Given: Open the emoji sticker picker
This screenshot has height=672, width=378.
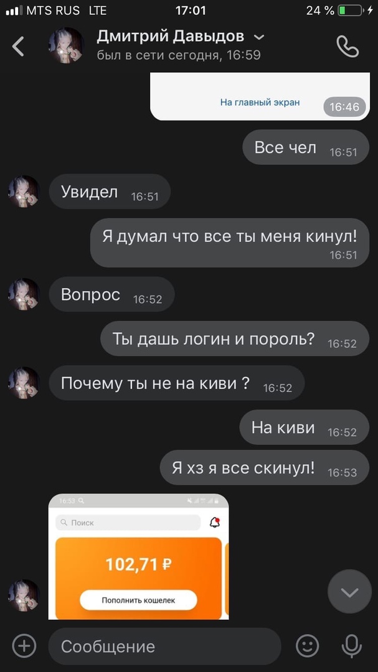Looking at the screenshot, I should pyautogui.click(x=308, y=646).
